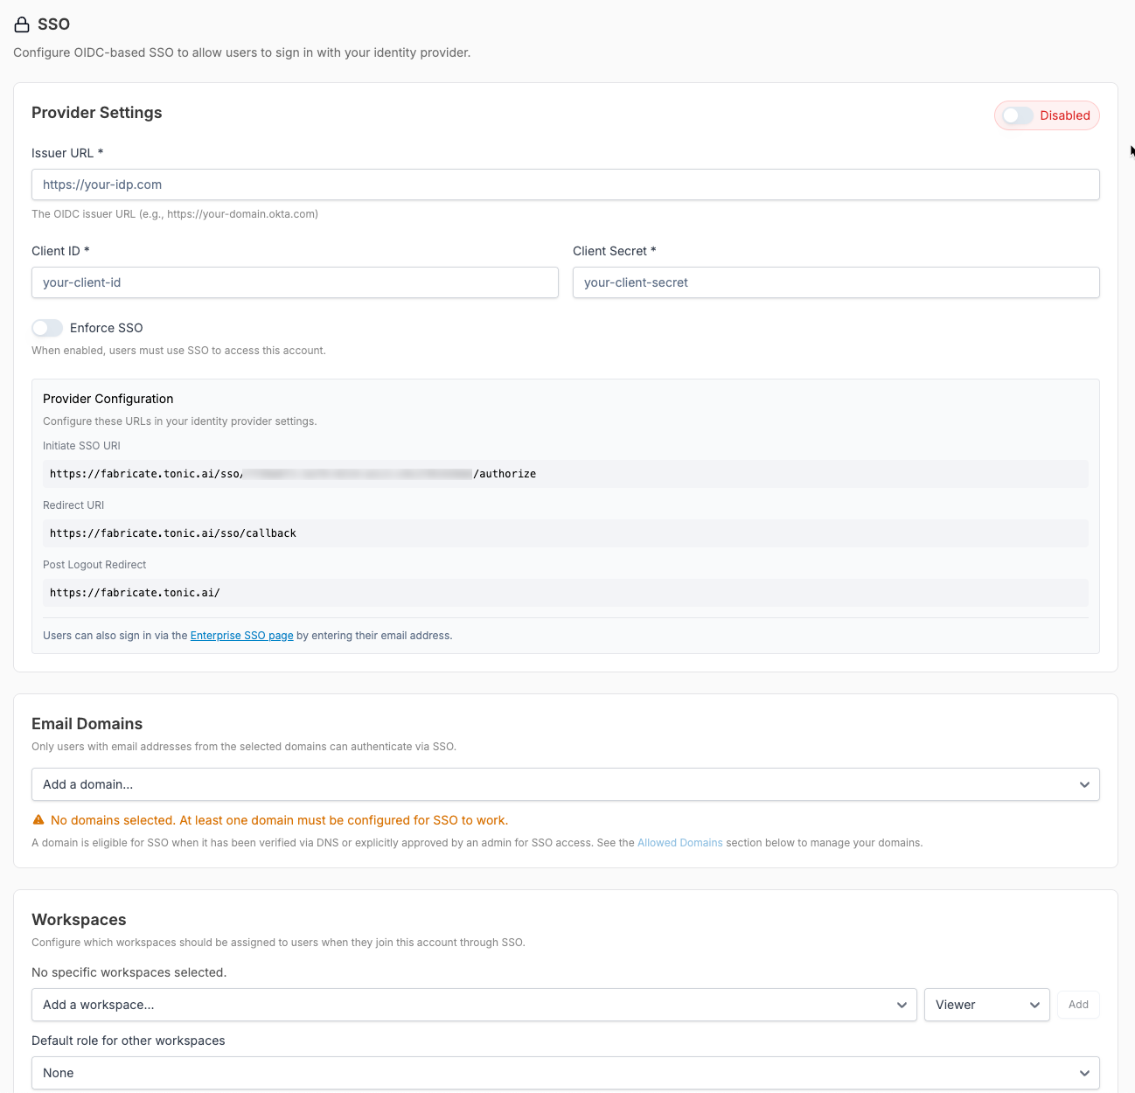Screen dimensions: 1135x1093
Task: Click the orange warning triangle icon
Action: [x=38, y=820]
